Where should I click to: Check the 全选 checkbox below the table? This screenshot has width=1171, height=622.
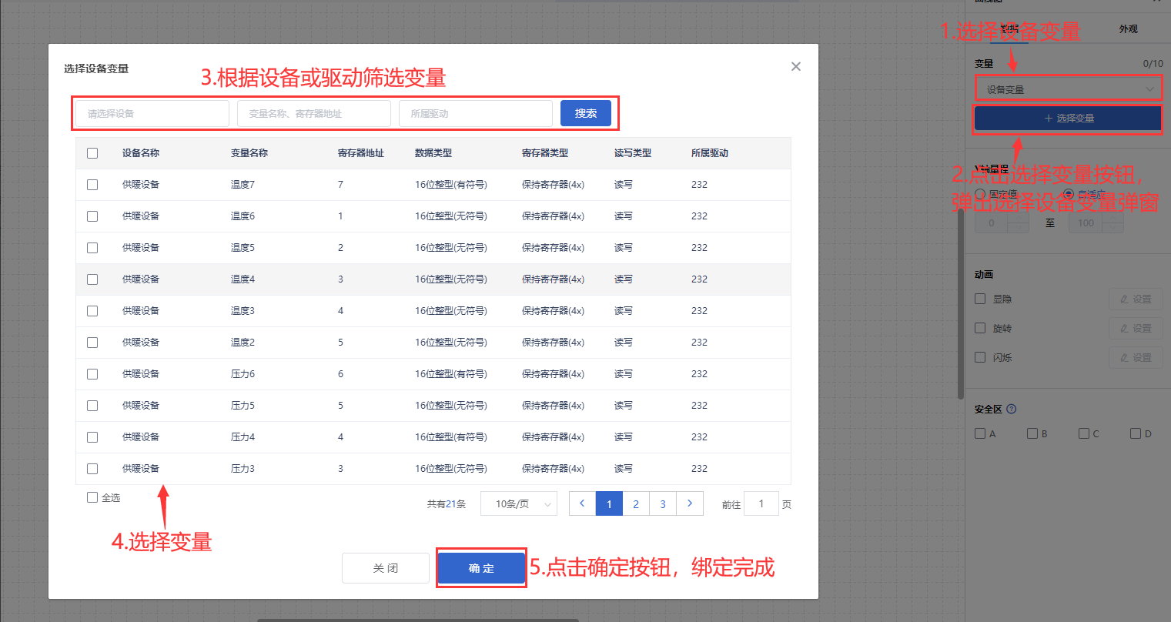(92, 497)
